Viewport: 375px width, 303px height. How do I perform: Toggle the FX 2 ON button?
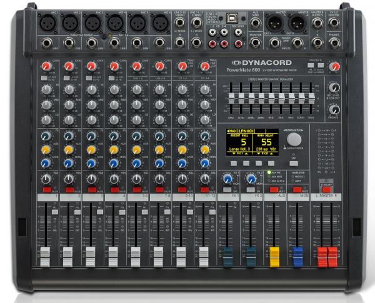(x=251, y=190)
